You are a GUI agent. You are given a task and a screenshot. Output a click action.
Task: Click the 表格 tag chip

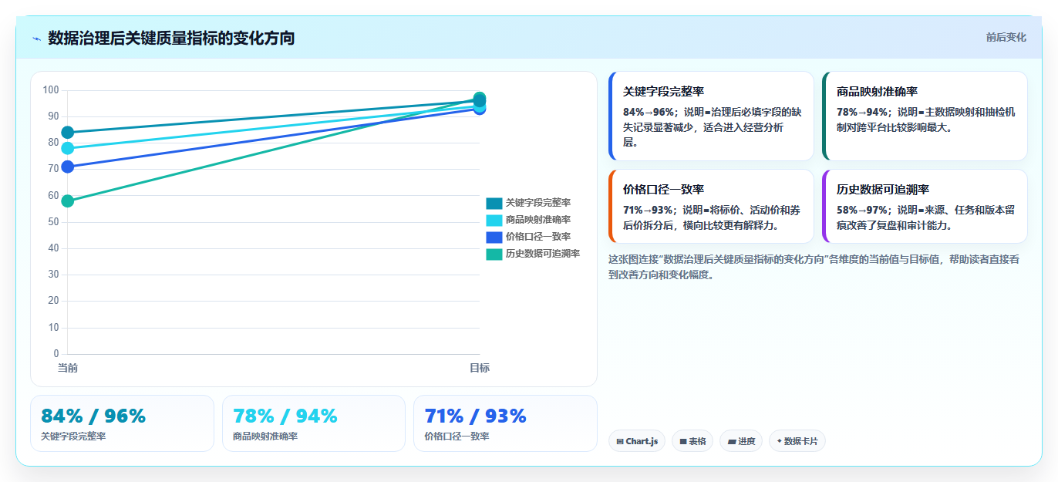click(692, 441)
